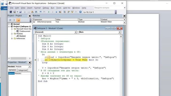Click View Object icon in Project panel
Viewport: 171px width, 96px height.
[14, 20]
